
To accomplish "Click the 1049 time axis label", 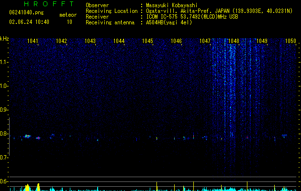I will (x=262, y=41).
